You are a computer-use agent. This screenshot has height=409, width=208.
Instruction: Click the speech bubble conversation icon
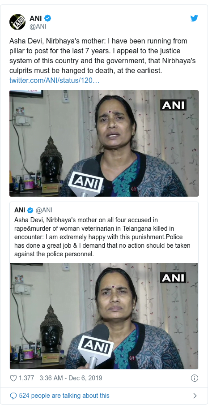(13, 396)
